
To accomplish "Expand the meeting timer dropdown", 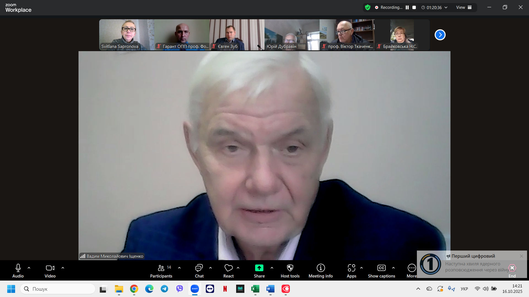I will pyautogui.click(x=446, y=7).
